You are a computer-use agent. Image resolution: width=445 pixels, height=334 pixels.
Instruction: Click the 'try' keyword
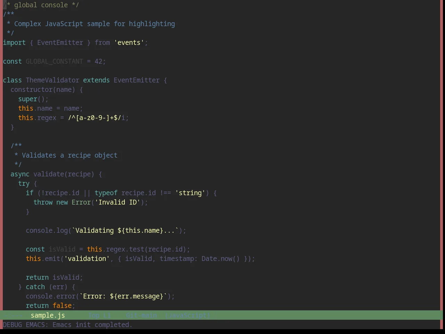(24, 183)
